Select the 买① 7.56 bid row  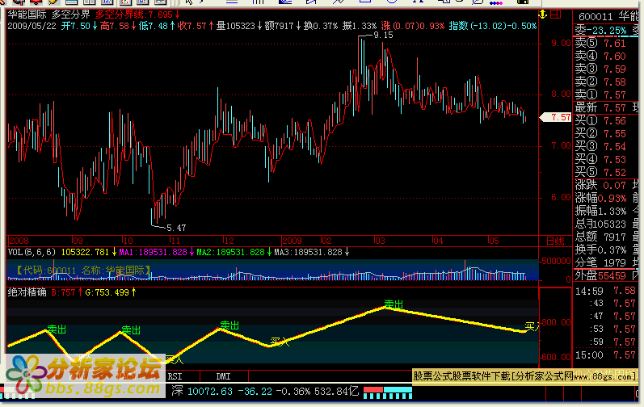pyautogui.click(x=600, y=120)
